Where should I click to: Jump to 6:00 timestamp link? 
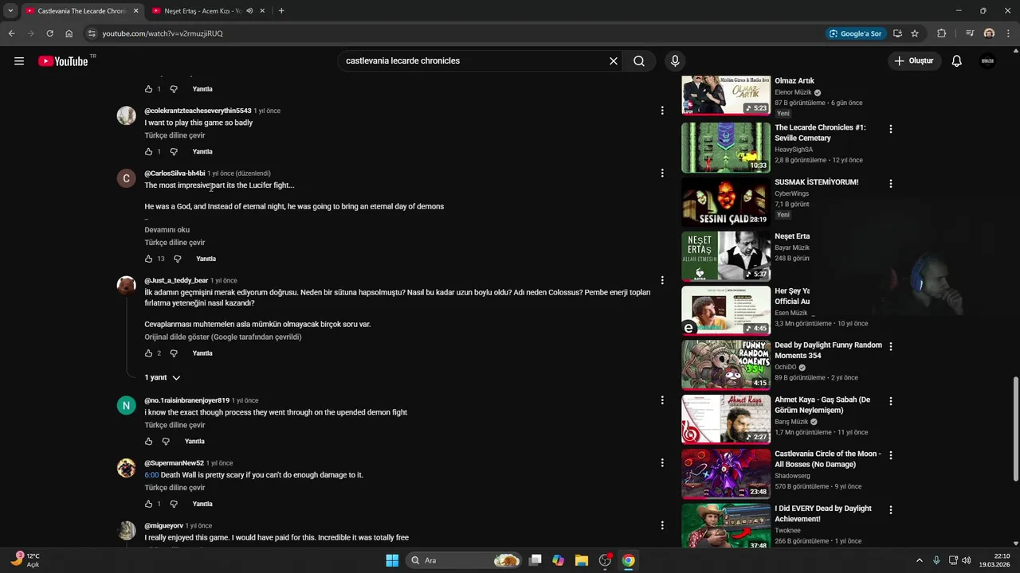(x=151, y=475)
